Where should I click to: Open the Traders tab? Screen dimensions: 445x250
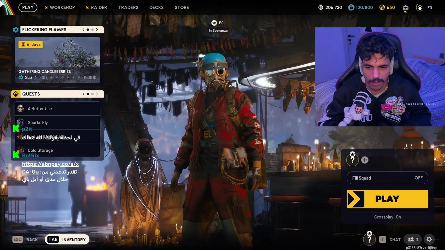pyautogui.click(x=128, y=7)
